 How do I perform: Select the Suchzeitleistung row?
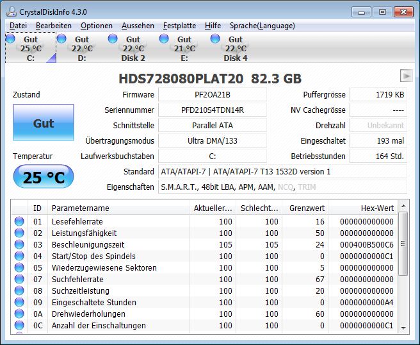tap(205, 290)
